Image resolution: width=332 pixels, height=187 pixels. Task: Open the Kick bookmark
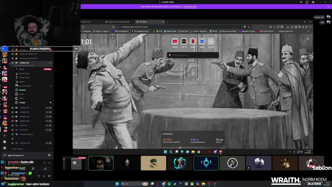pos(159,31)
